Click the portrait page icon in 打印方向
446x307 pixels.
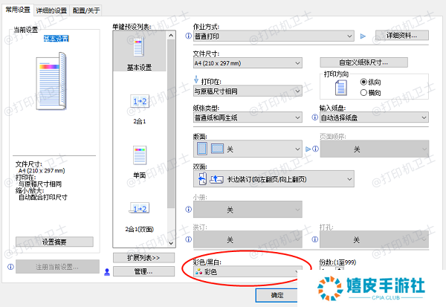point(340,88)
